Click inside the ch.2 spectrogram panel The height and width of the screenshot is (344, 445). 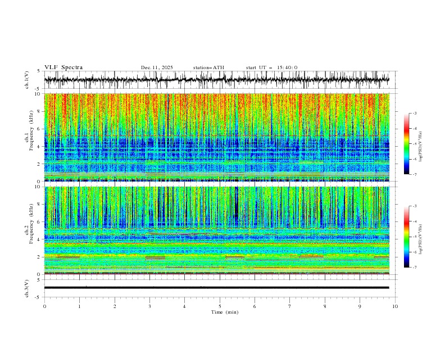tap(217, 230)
